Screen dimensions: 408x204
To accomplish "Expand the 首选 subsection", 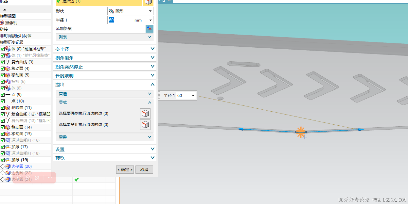I will [104, 94].
